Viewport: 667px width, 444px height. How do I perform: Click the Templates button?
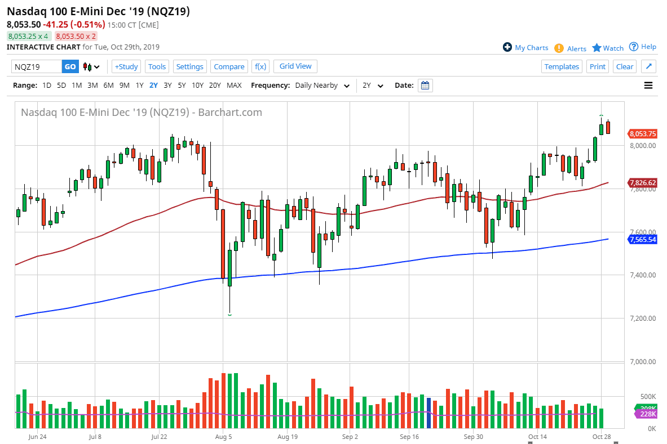pos(562,66)
